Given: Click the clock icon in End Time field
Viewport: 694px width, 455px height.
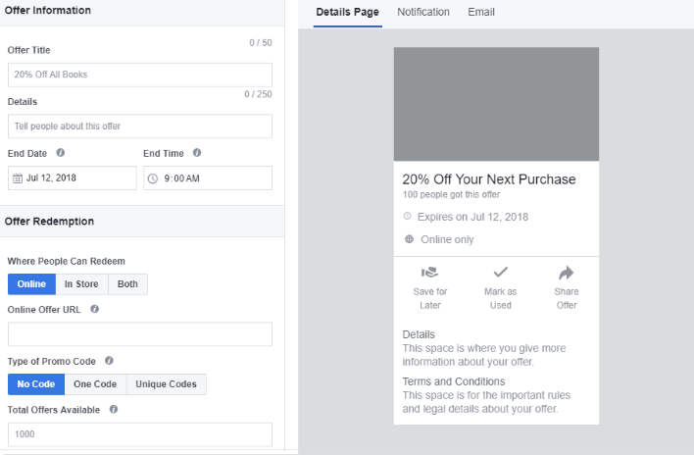Looking at the screenshot, I should [153, 178].
